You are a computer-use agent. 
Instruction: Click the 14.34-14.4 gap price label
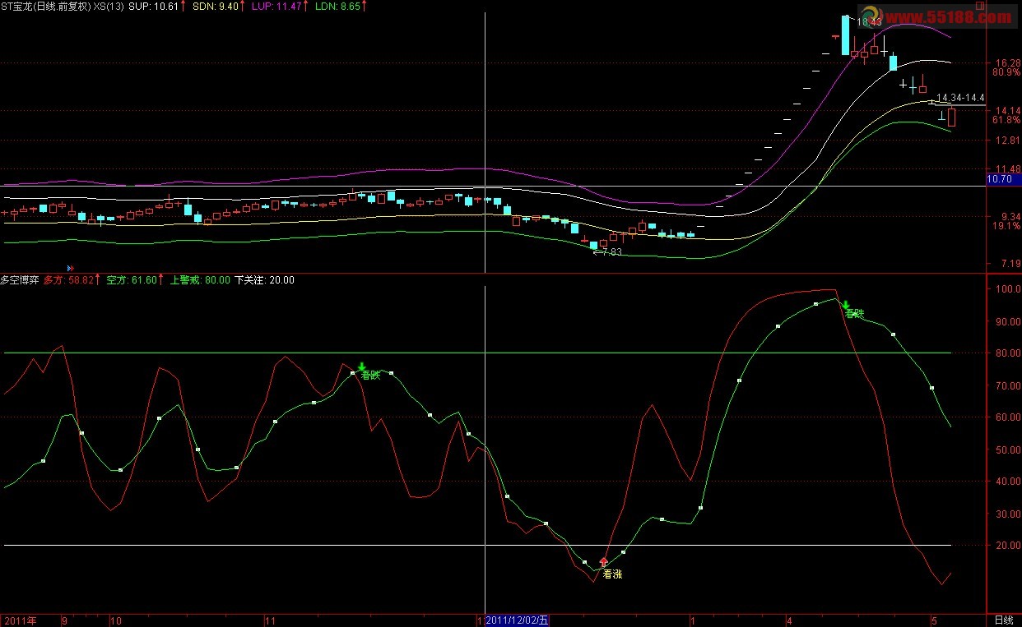point(959,98)
